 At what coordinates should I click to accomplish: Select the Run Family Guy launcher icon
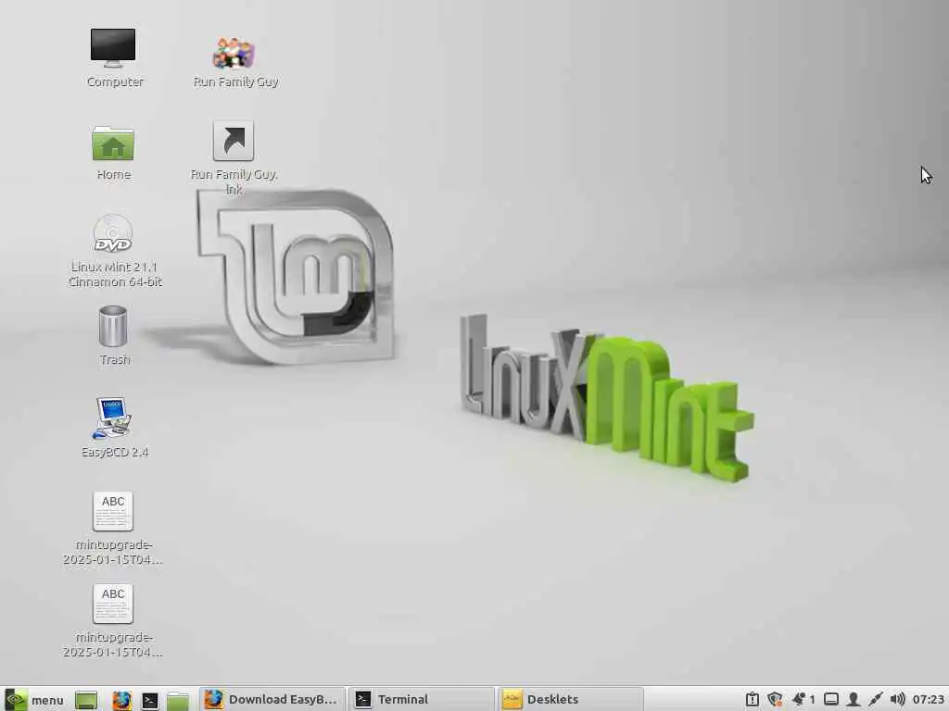click(x=234, y=53)
